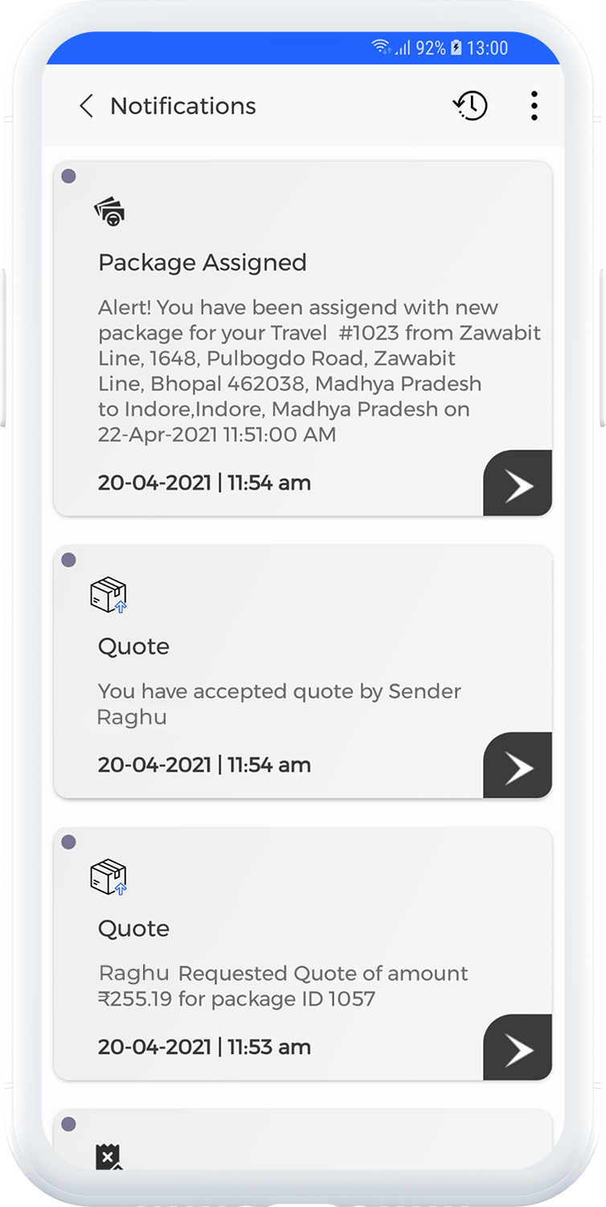Screen dimensions: 606x1207
Task: Select the Package Assigned title
Action: [203, 263]
